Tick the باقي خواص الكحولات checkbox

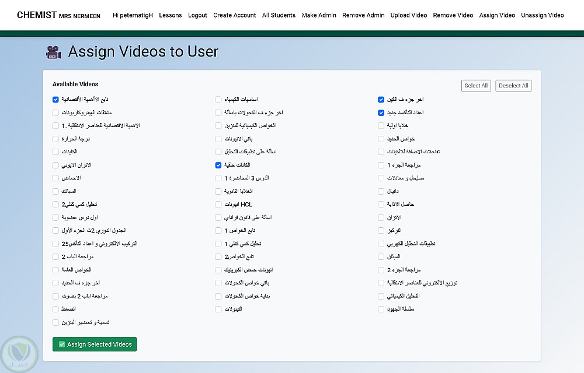click(218, 283)
